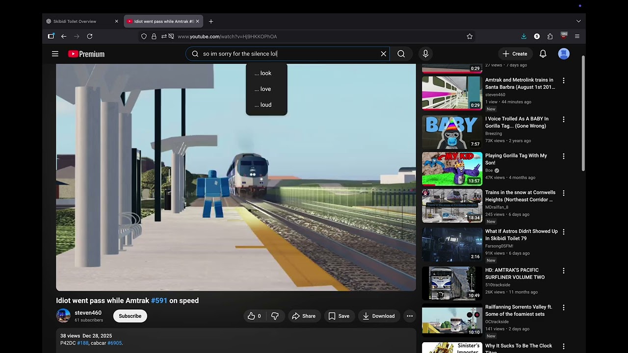Switch to the Skibidi Toilet Overview tab
The width and height of the screenshot is (628, 353).
tap(81, 22)
